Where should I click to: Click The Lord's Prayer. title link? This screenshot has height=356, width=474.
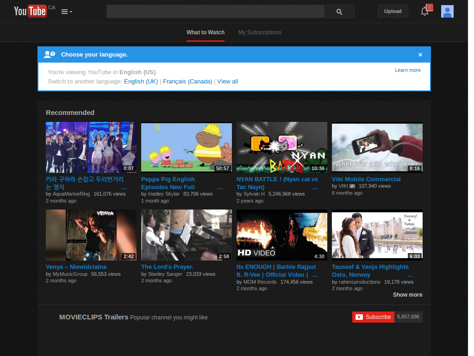point(167,267)
